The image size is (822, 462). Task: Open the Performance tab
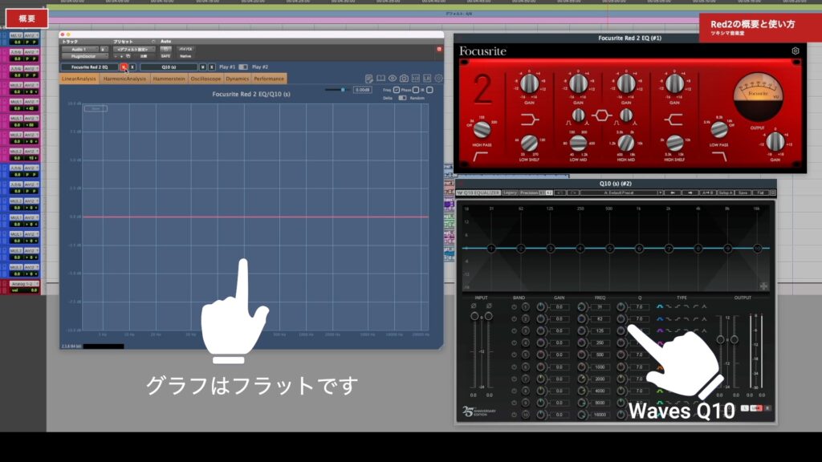click(x=269, y=79)
